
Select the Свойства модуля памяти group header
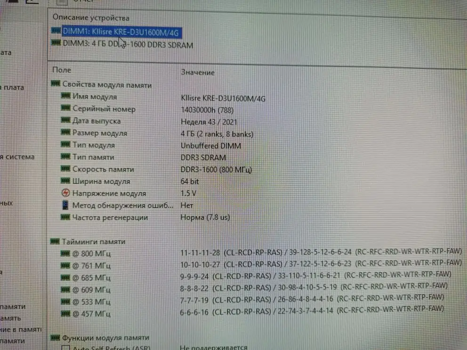(107, 85)
